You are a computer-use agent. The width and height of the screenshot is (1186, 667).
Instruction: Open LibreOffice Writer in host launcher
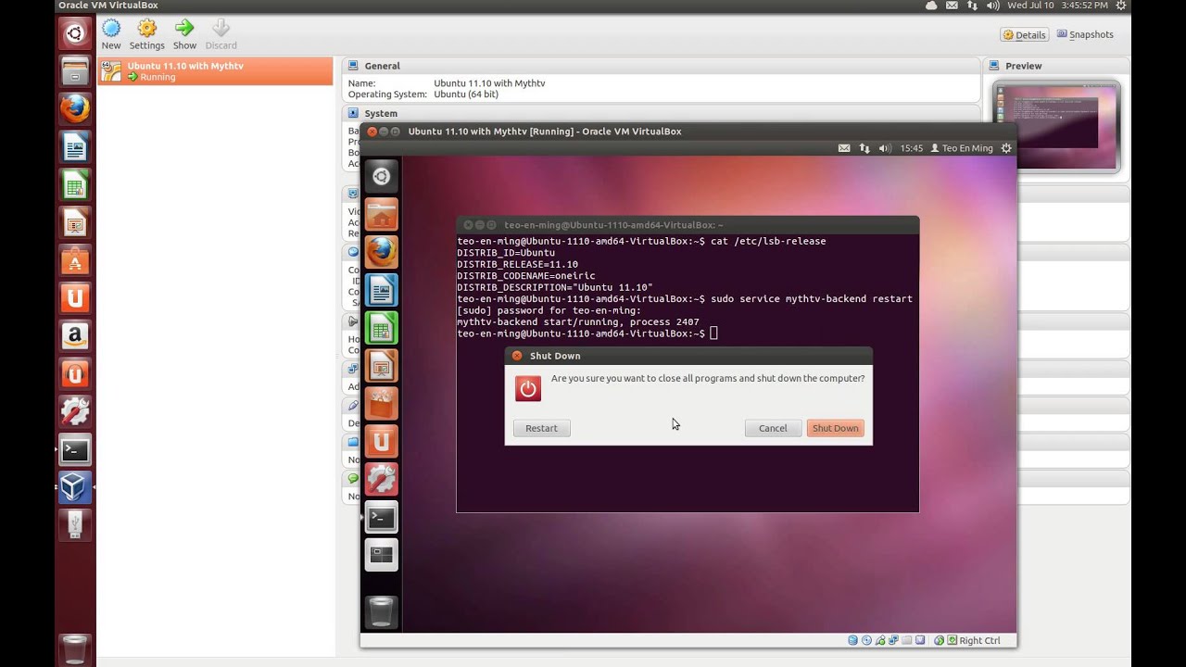(75, 146)
